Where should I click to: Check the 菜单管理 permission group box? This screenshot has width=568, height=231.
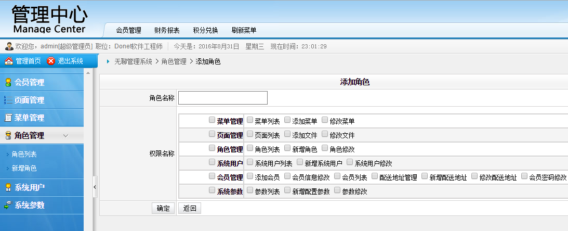tap(212, 120)
